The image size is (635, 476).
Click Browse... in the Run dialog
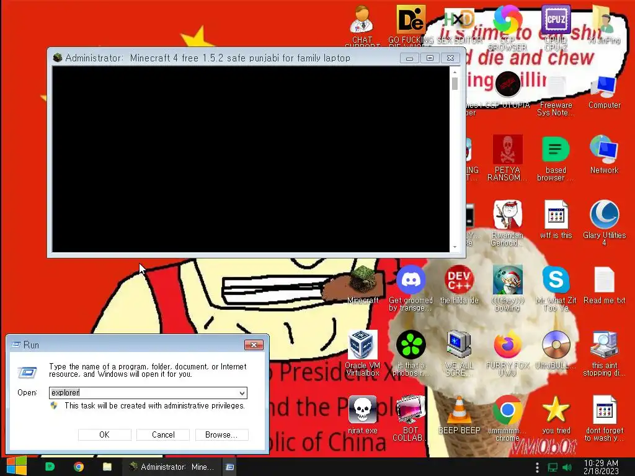coord(221,434)
